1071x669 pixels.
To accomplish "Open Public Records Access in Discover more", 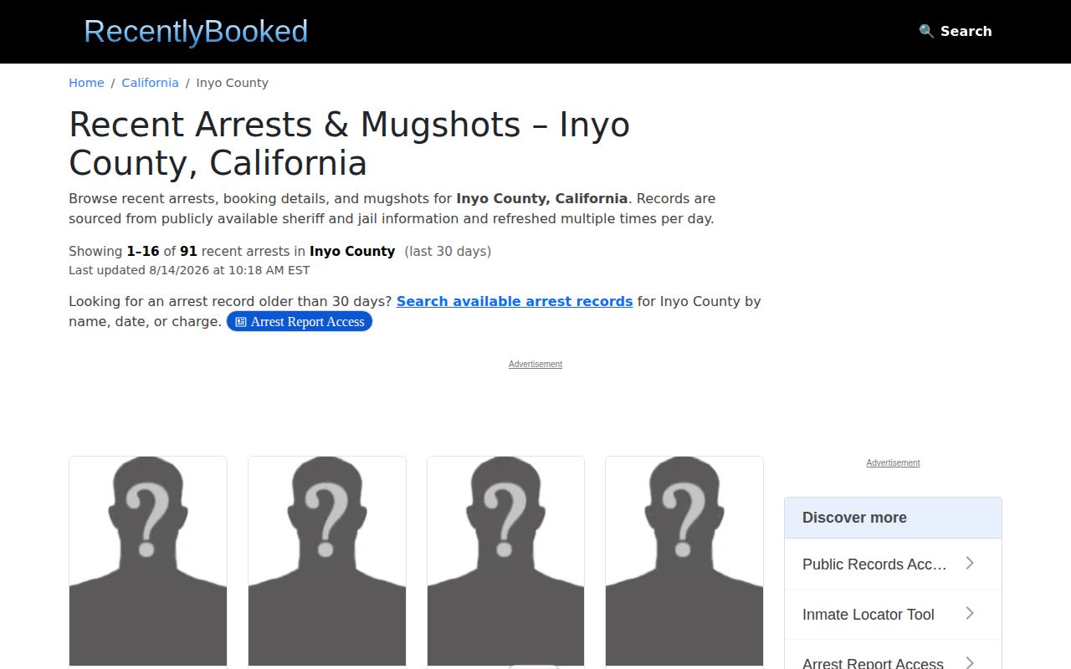I will pos(893,564).
